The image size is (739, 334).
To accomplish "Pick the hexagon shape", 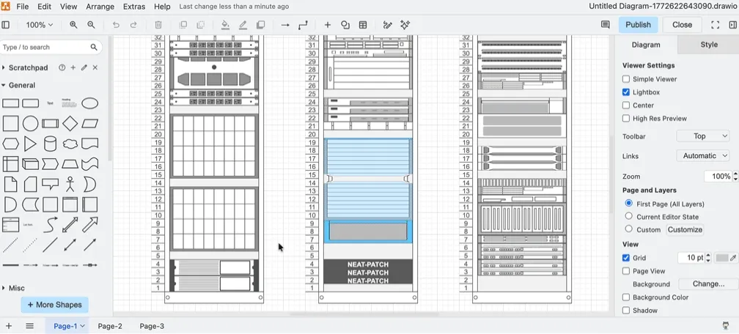I will tap(10, 144).
